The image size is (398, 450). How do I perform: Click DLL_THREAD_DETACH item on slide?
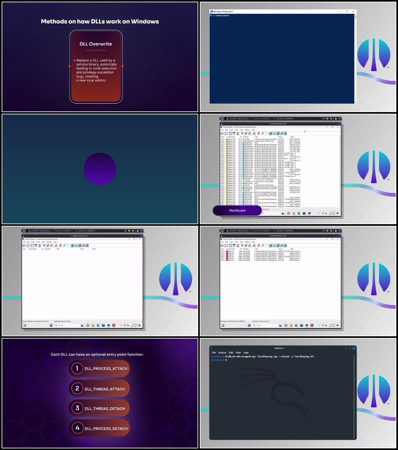tap(100, 408)
